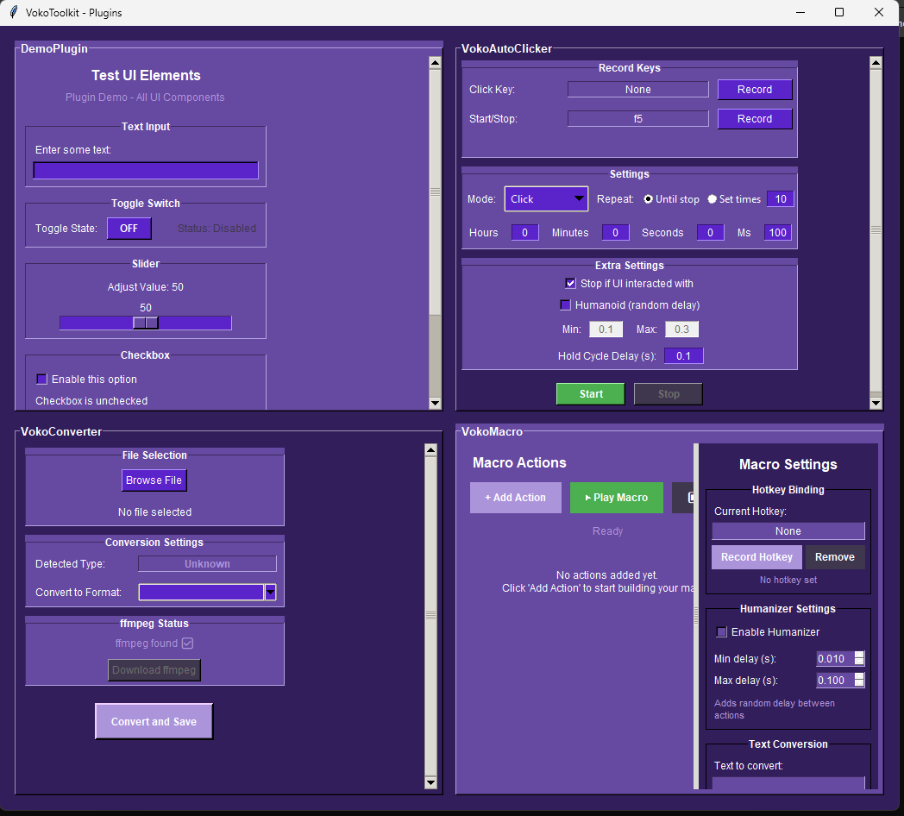
Task: Click the Max delay 0.100 field
Action: (x=835, y=681)
